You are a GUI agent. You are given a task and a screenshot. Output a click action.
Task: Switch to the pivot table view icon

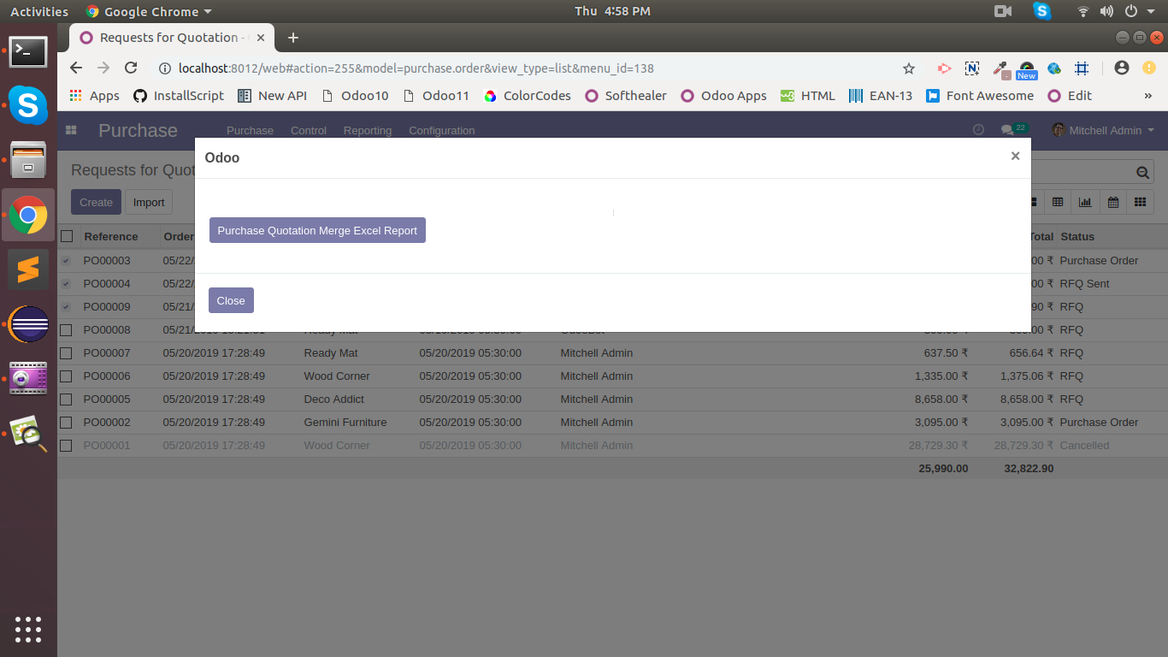(x=1058, y=202)
